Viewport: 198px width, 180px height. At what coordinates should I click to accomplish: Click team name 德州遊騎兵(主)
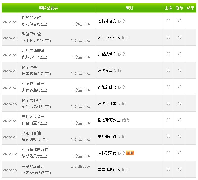point(34,140)
